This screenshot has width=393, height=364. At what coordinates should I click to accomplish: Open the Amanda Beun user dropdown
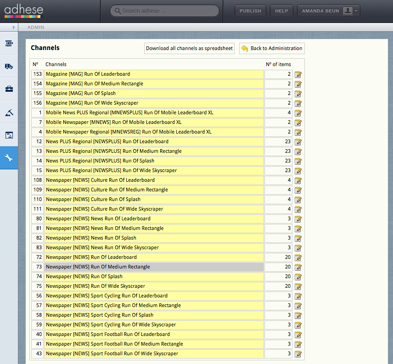(x=328, y=11)
